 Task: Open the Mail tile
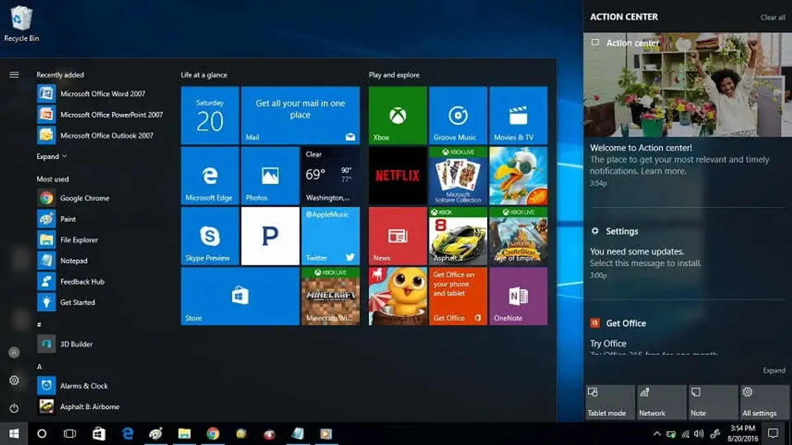coord(300,115)
